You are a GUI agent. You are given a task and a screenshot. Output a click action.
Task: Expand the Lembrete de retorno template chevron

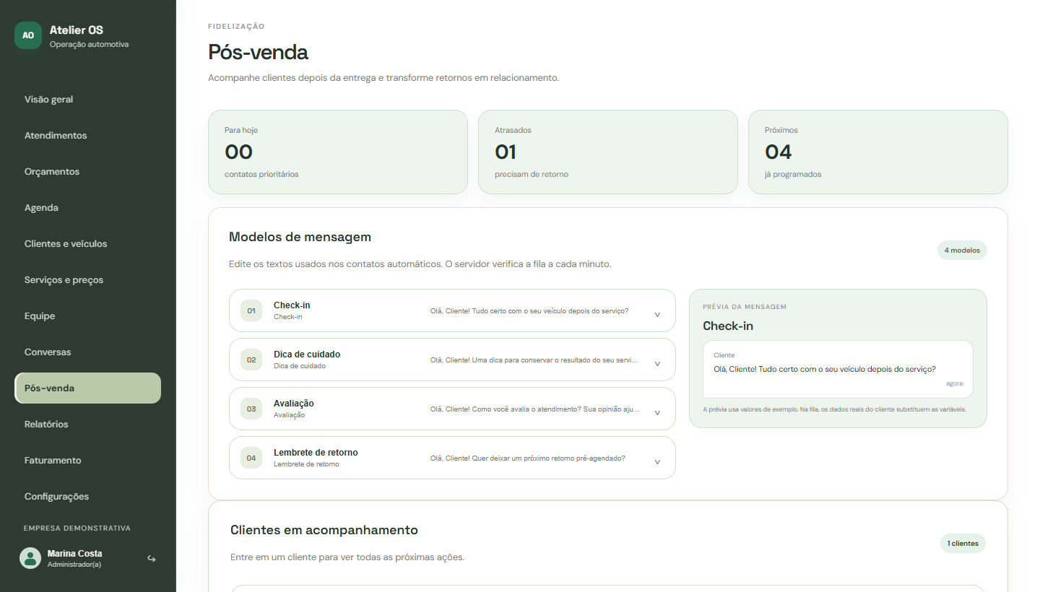tap(657, 462)
